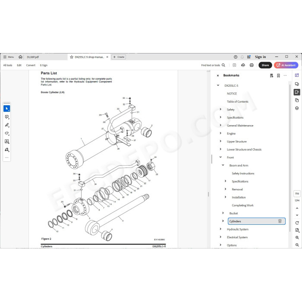Select the Add comment tool
This screenshot has height=302, width=302.
pyautogui.click(x=7, y=117)
